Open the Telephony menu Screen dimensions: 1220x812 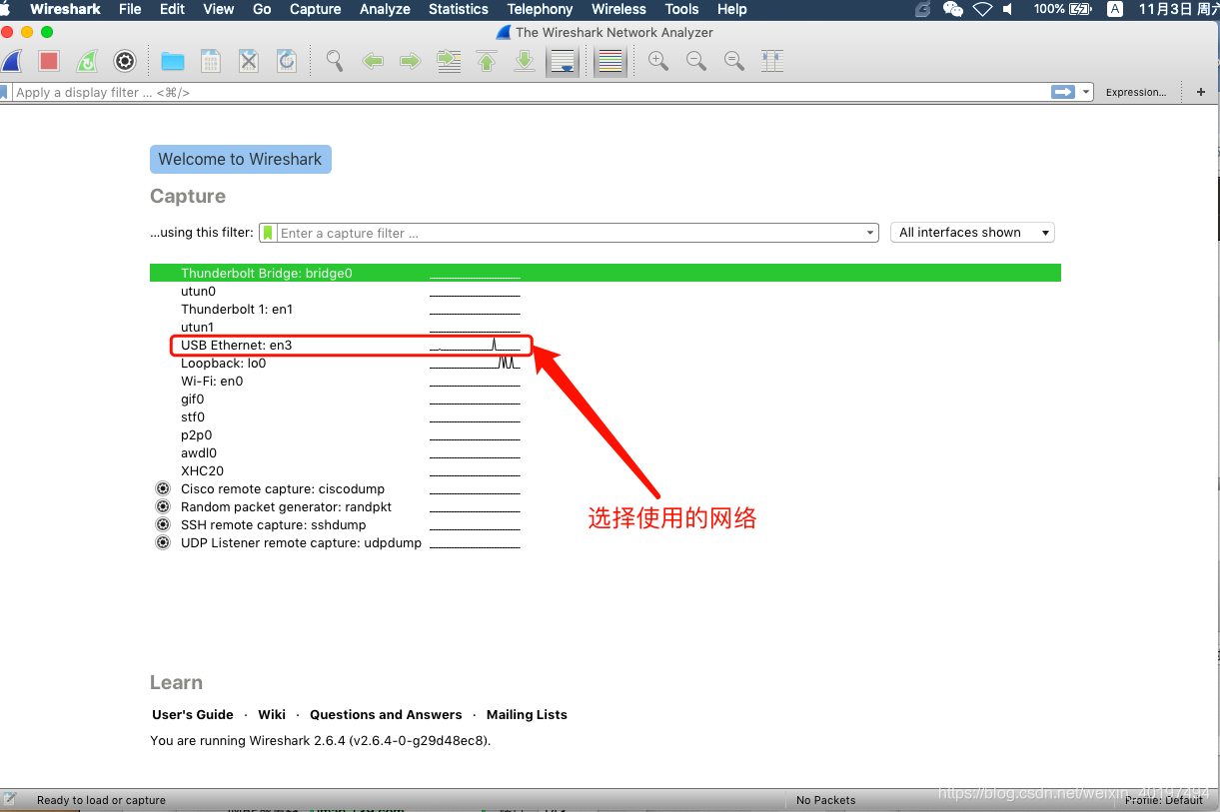point(540,9)
